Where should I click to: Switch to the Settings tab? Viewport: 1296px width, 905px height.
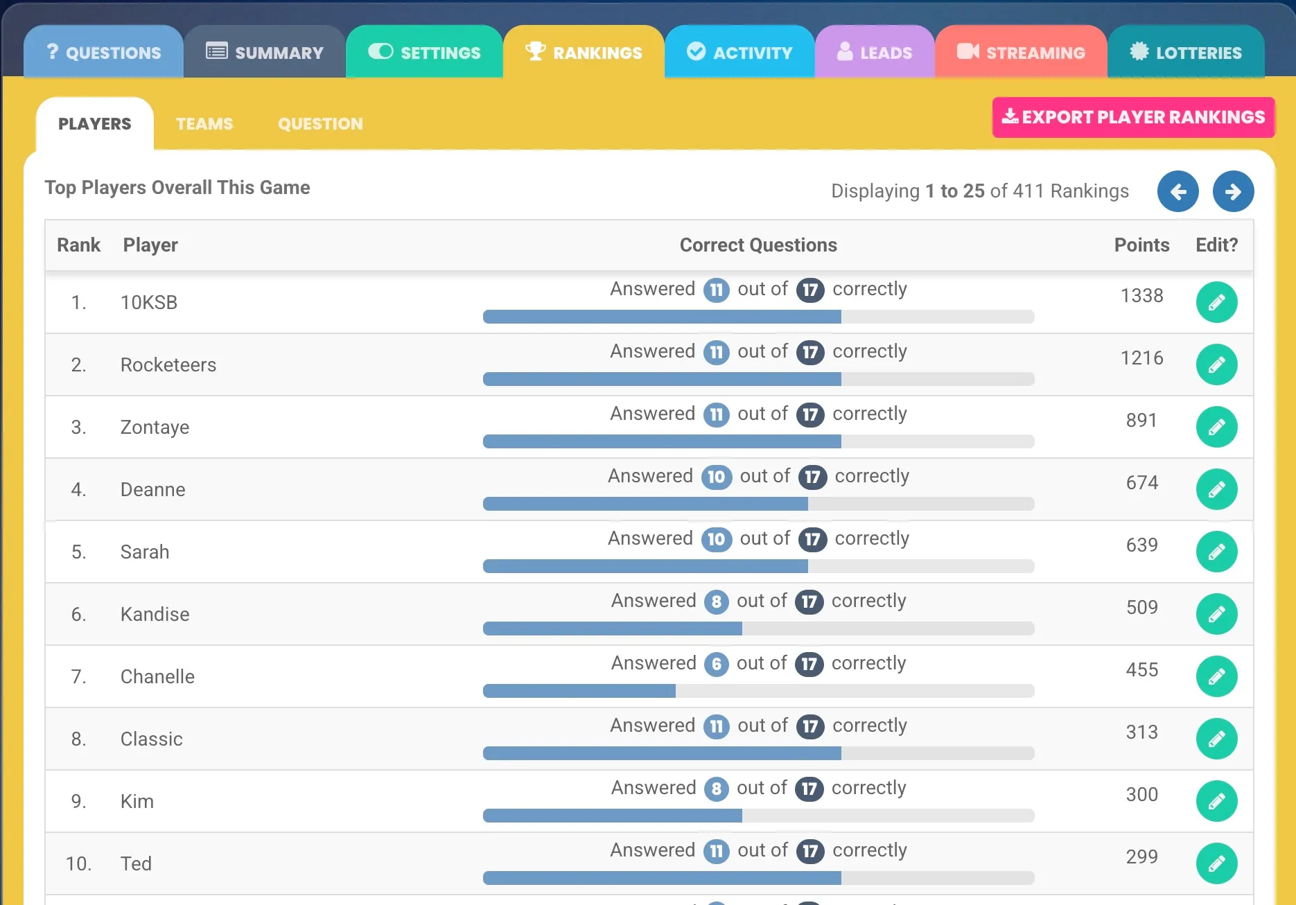[x=424, y=52]
